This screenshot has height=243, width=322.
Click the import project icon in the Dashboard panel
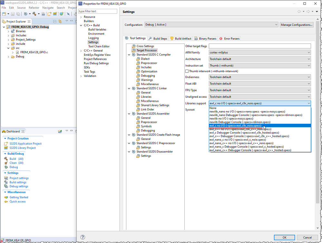pyautogui.click(x=60, y=131)
